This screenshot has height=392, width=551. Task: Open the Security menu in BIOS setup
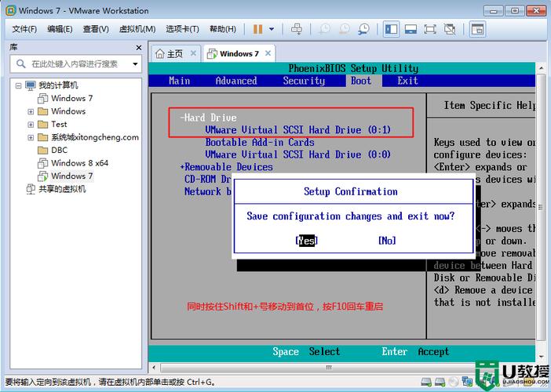pyautogui.click(x=304, y=81)
